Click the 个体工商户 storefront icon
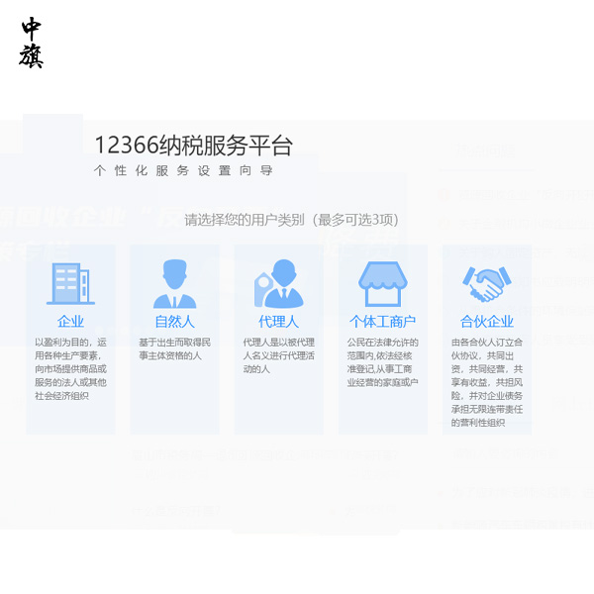This screenshot has width=594, height=594. coord(382,284)
